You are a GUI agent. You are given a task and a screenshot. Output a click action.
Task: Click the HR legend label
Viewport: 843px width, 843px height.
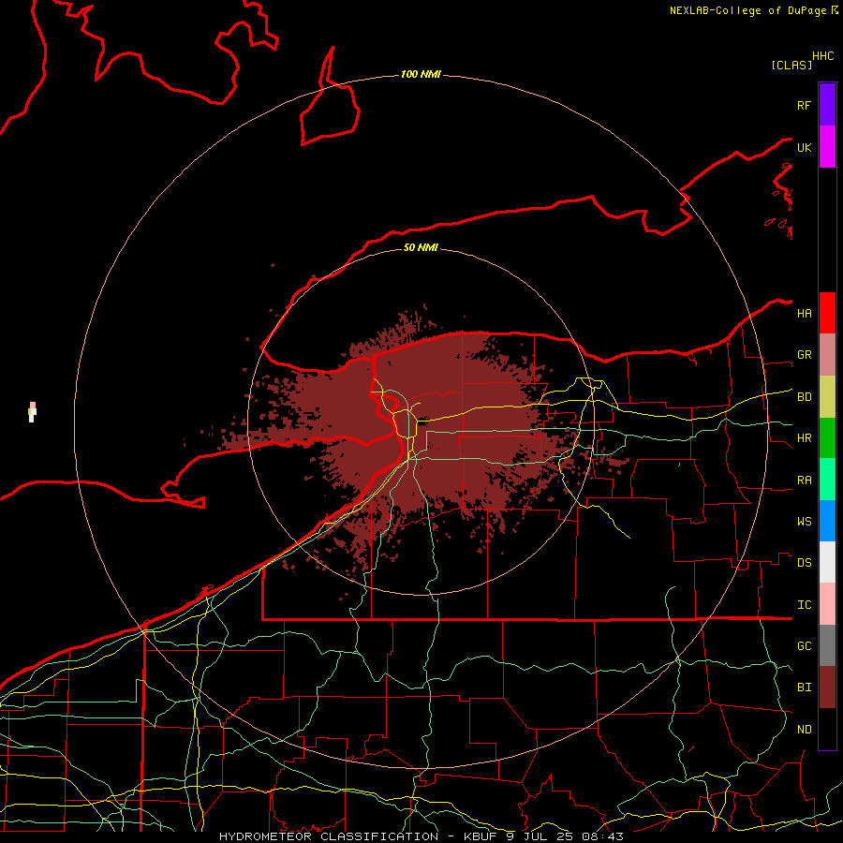(x=804, y=438)
